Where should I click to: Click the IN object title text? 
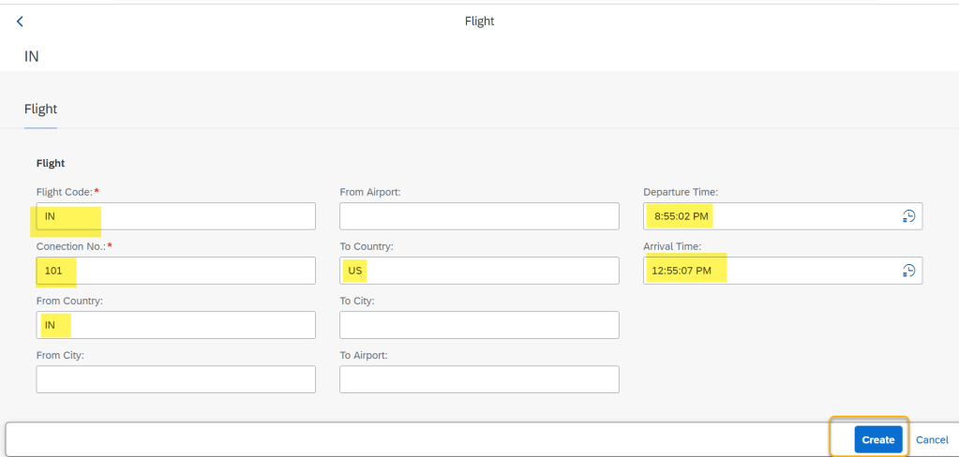pyautogui.click(x=32, y=56)
